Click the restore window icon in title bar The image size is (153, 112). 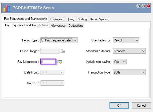click(x=138, y=6)
